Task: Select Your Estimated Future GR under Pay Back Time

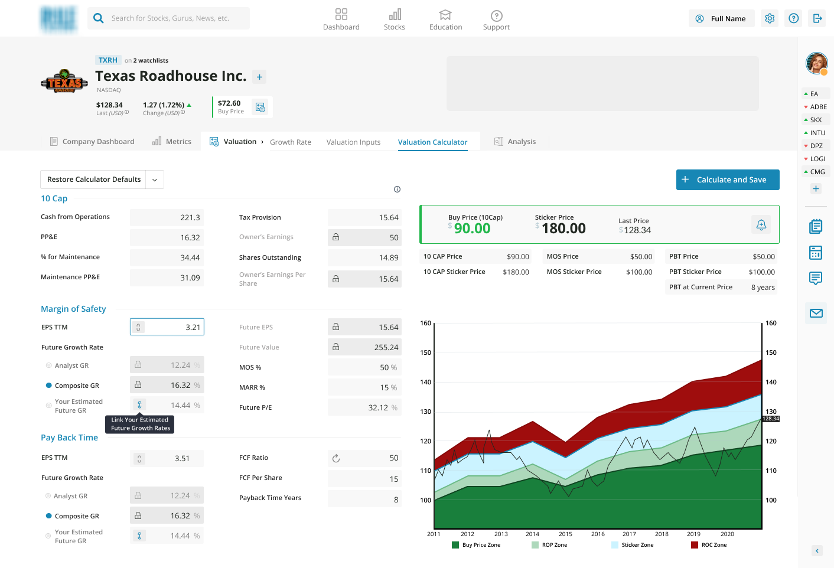Action: pyautogui.click(x=48, y=536)
